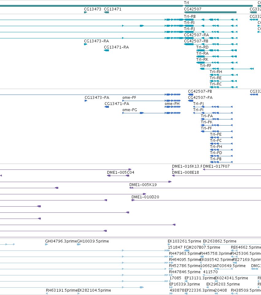Select the DME1-010D20 clone

pos(196,200)
